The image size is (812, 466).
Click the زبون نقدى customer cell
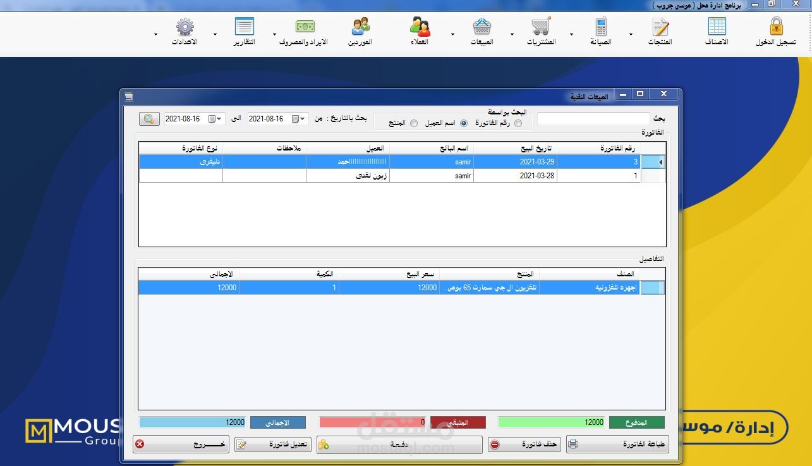[x=348, y=176]
